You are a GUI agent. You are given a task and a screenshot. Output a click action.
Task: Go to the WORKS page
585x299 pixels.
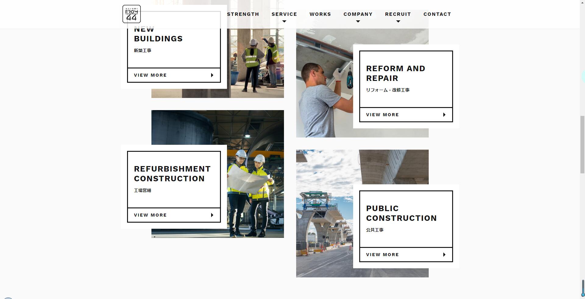[x=320, y=14]
